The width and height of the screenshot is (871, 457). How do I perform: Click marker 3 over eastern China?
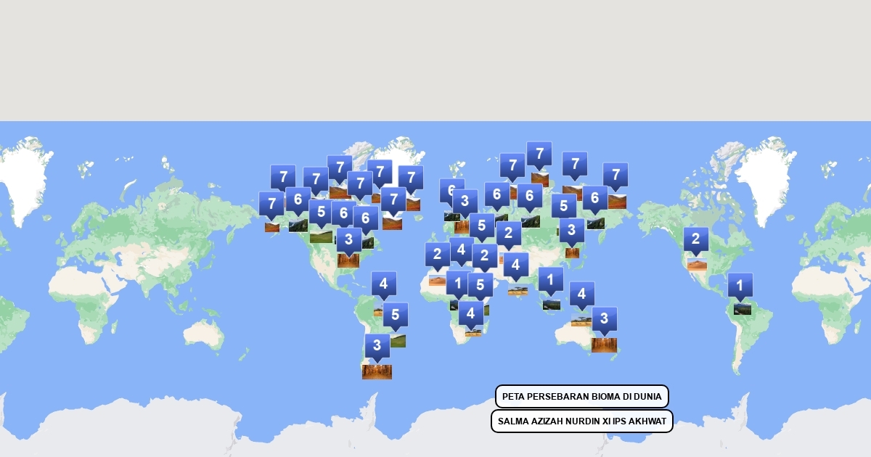pos(572,231)
